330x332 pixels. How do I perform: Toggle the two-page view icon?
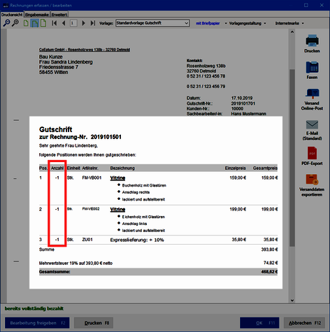(34, 23)
